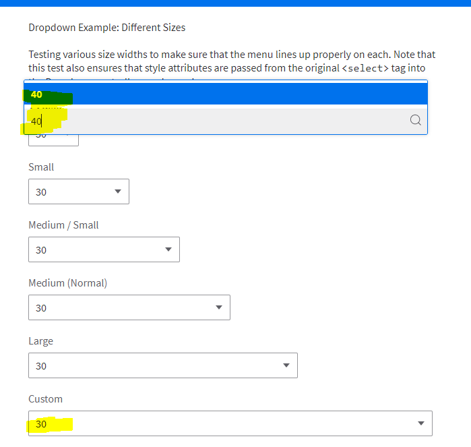This screenshot has height=447, width=471.
Task: Open the Small size dropdown
Action: pos(79,191)
